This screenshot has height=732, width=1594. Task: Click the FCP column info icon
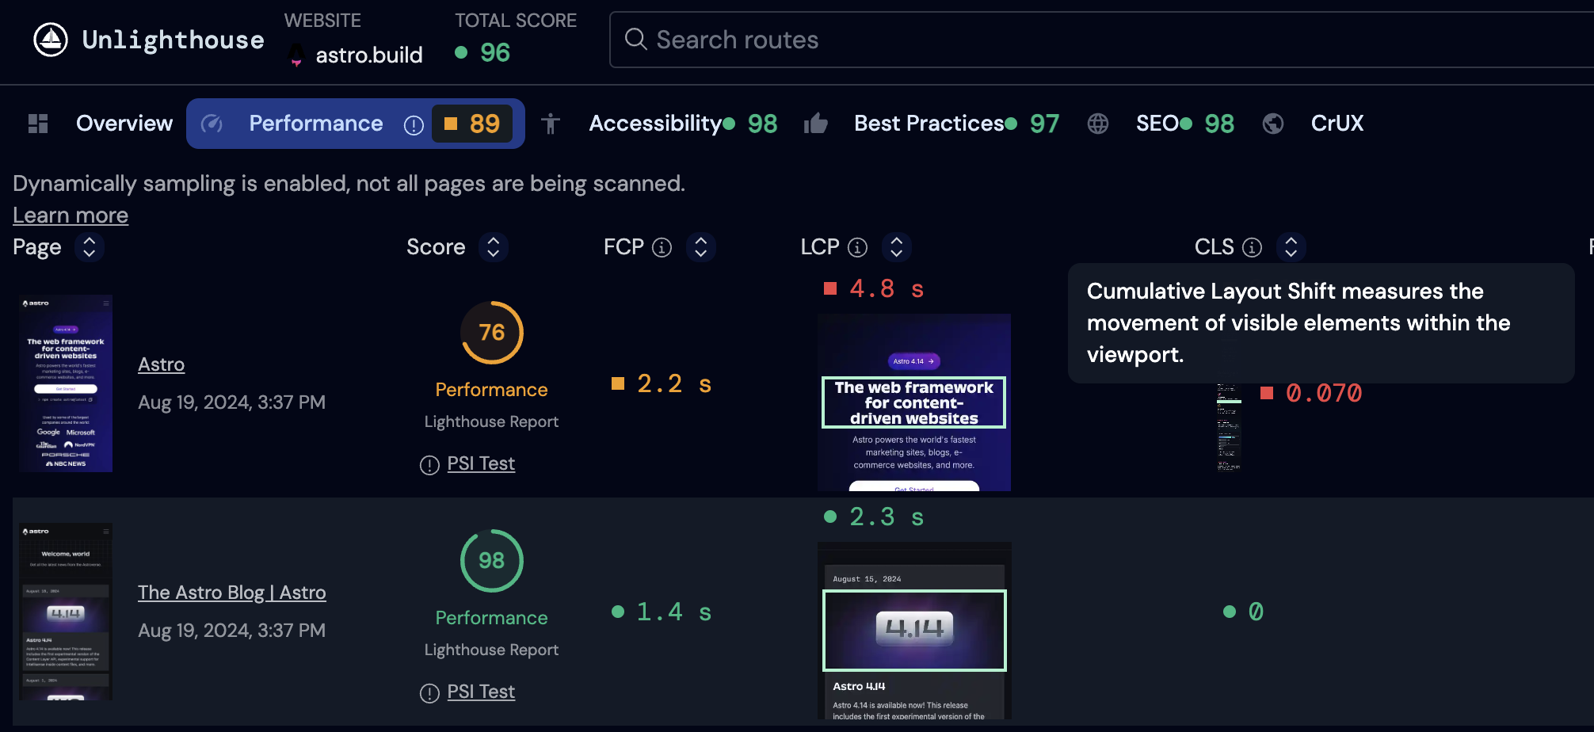click(662, 247)
